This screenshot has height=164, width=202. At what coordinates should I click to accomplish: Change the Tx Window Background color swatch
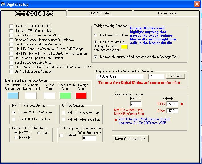click(31, 96)
